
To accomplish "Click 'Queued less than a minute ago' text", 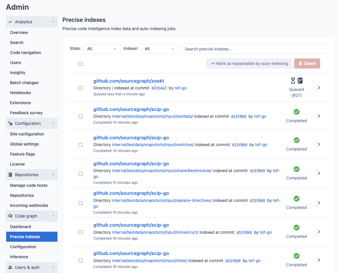I will click(x=119, y=94).
